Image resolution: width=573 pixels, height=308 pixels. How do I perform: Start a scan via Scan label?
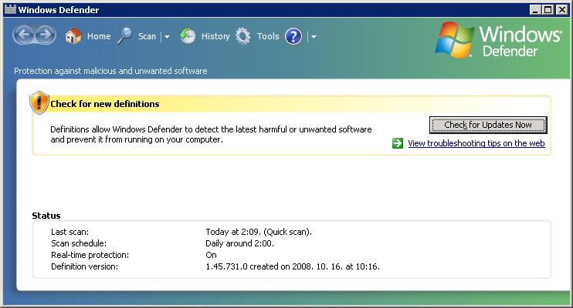click(147, 36)
